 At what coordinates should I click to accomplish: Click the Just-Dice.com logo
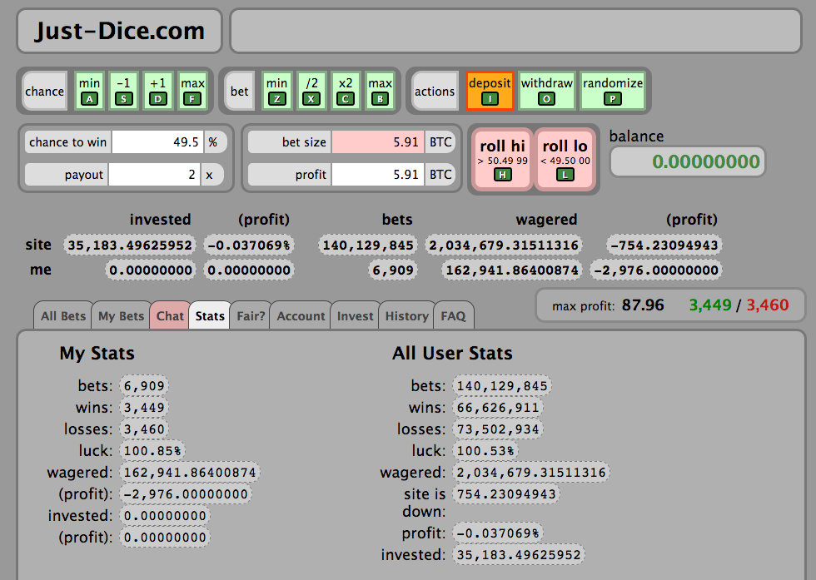point(119,31)
